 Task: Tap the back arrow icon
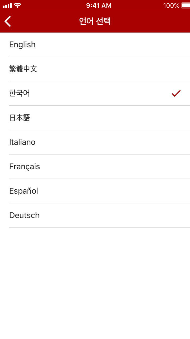(x=8, y=21)
